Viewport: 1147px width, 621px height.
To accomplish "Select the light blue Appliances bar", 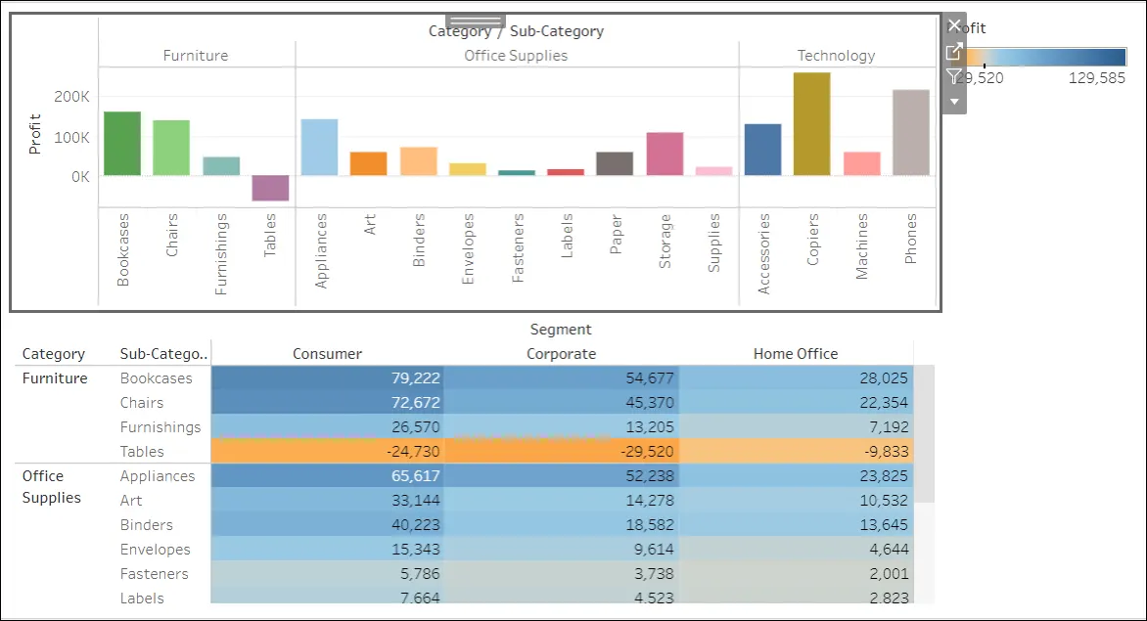I will (x=319, y=147).
